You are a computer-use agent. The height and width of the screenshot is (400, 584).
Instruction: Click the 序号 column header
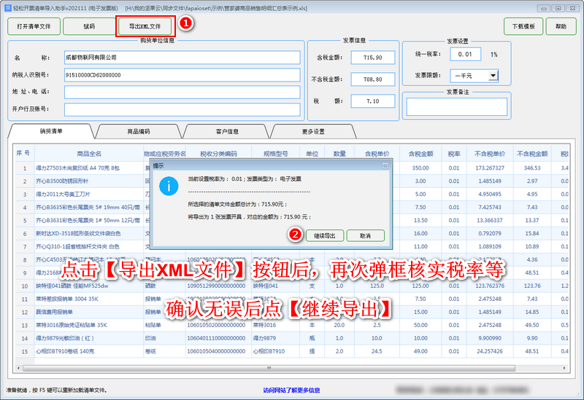coord(23,153)
